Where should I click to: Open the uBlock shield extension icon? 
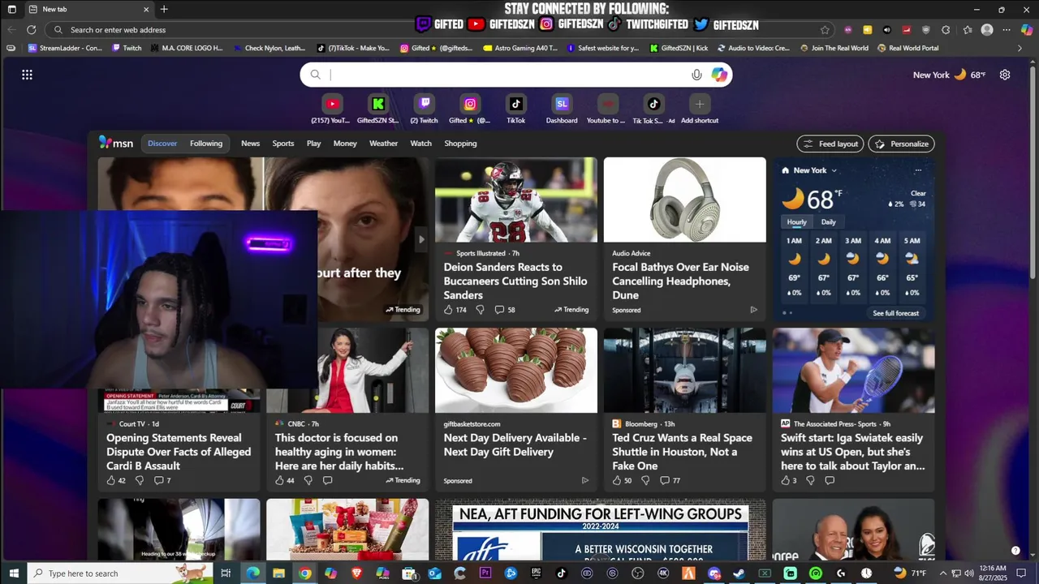(x=926, y=30)
